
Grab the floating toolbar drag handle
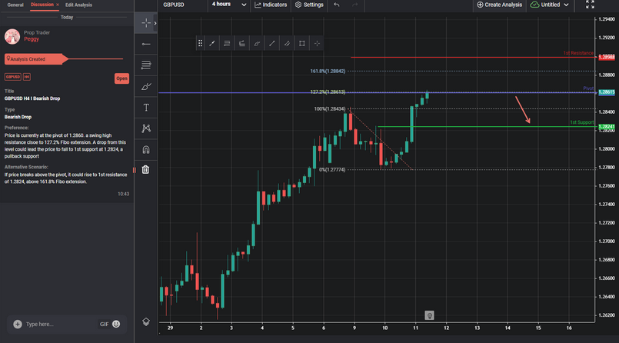200,43
